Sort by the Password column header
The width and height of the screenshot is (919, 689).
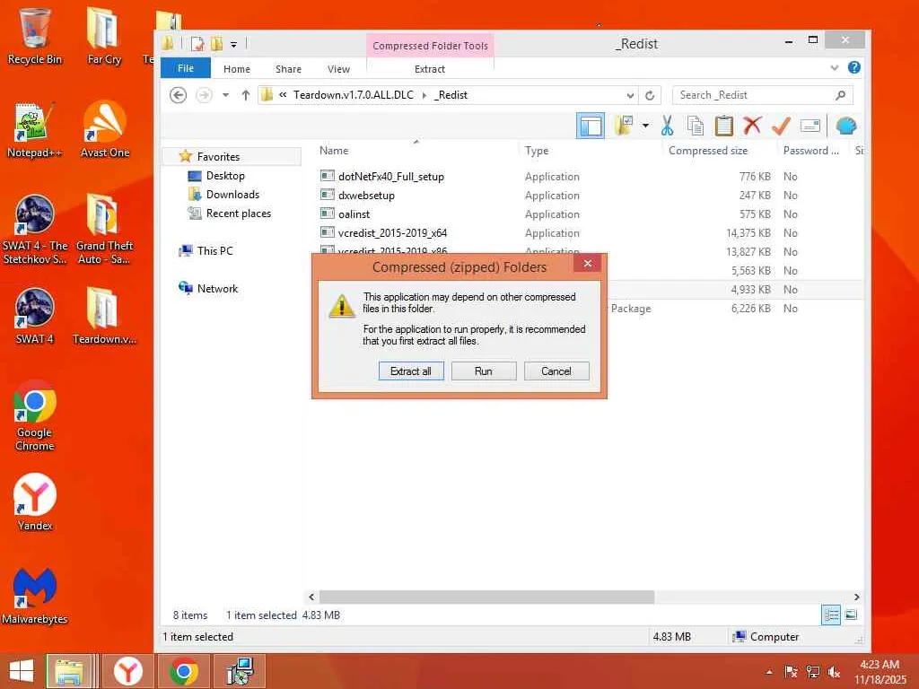point(813,151)
